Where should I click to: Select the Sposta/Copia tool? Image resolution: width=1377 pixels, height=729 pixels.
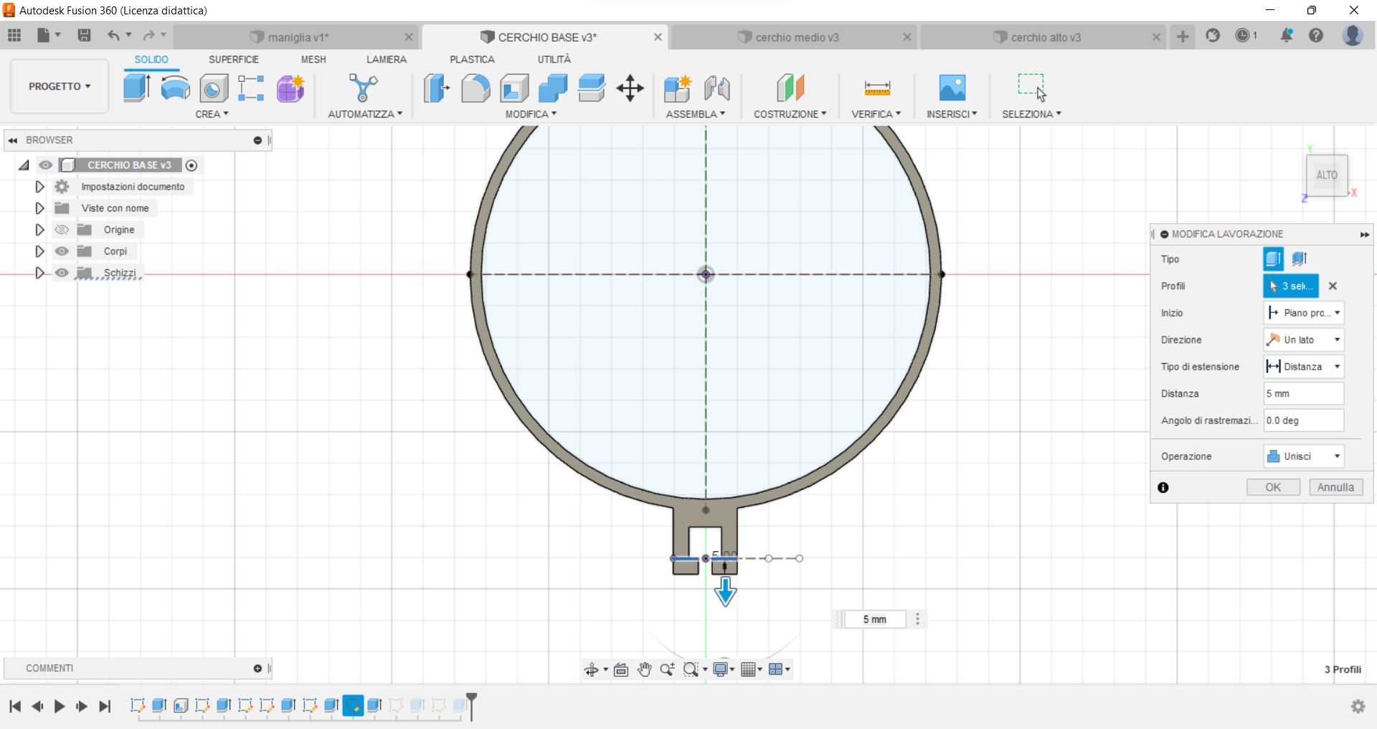click(629, 88)
